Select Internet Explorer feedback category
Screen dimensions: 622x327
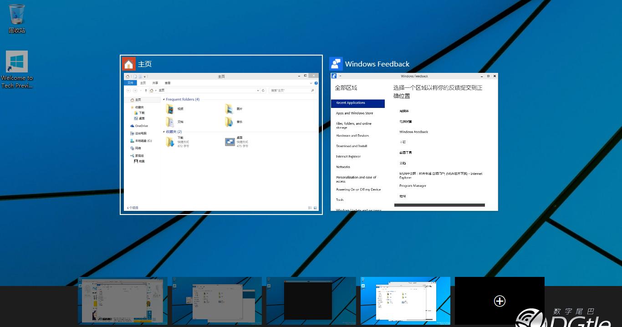point(348,157)
